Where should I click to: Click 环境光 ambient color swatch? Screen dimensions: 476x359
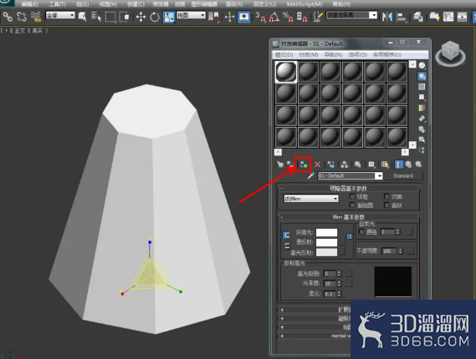(326, 232)
